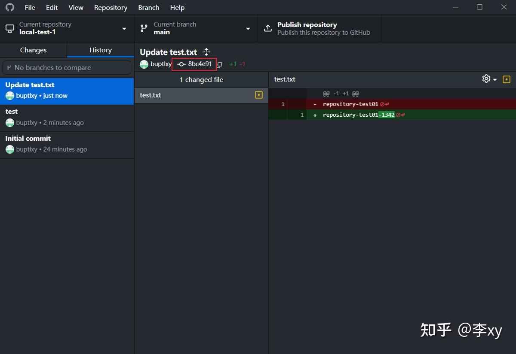Click the GitHub logo in the title bar
The height and width of the screenshot is (354, 516).
[x=9, y=7]
